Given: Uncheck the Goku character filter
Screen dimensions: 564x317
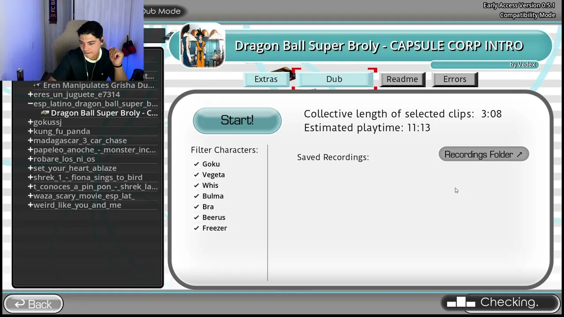Looking at the screenshot, I should 197,164.
